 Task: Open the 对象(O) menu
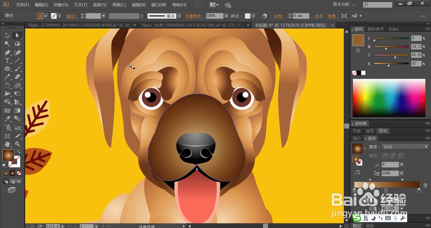61,5
